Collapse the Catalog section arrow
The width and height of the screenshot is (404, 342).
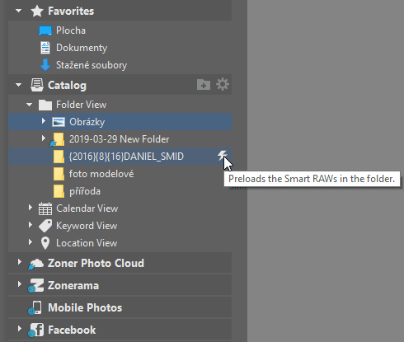[x=19, y=85]
